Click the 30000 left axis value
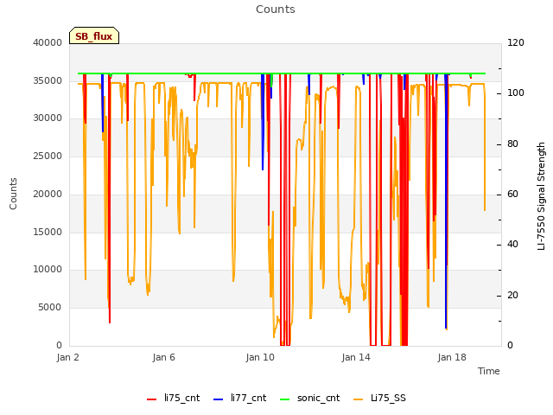 [x=48, y=118]
